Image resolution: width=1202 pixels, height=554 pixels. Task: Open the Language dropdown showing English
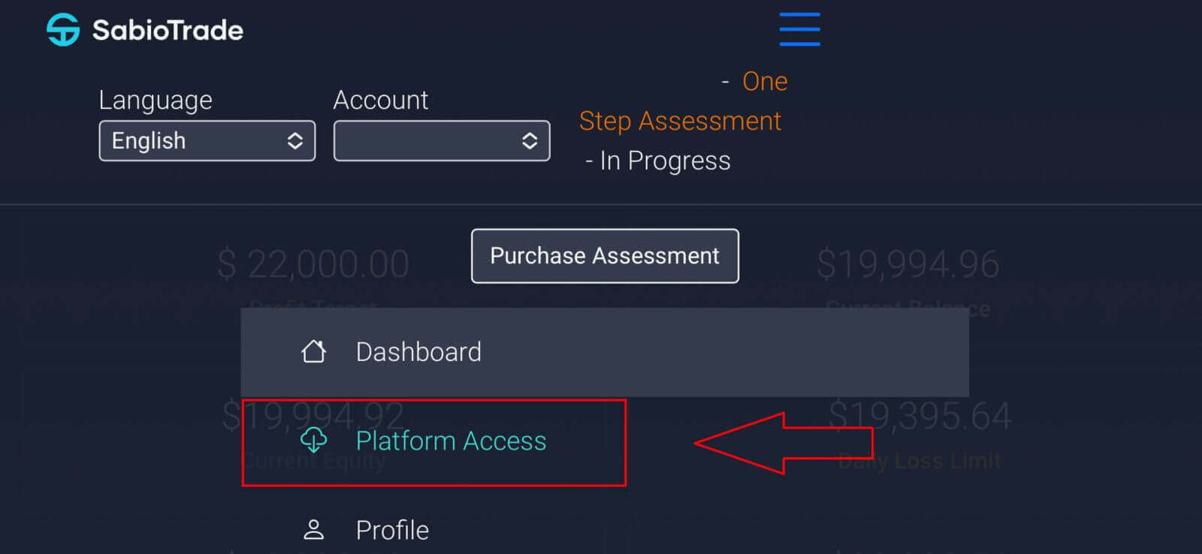[207, 140]
